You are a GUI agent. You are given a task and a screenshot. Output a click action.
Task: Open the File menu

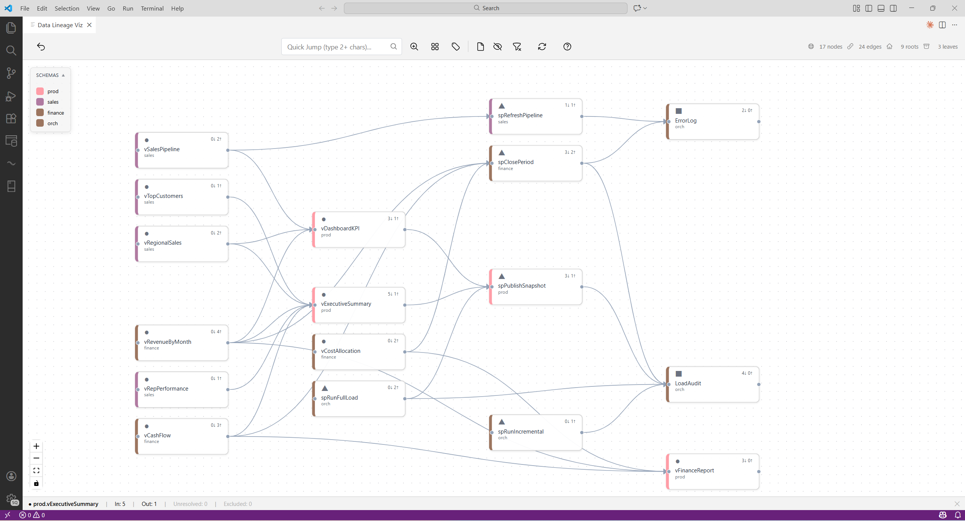pyautogui.click(x=25, y=8)
